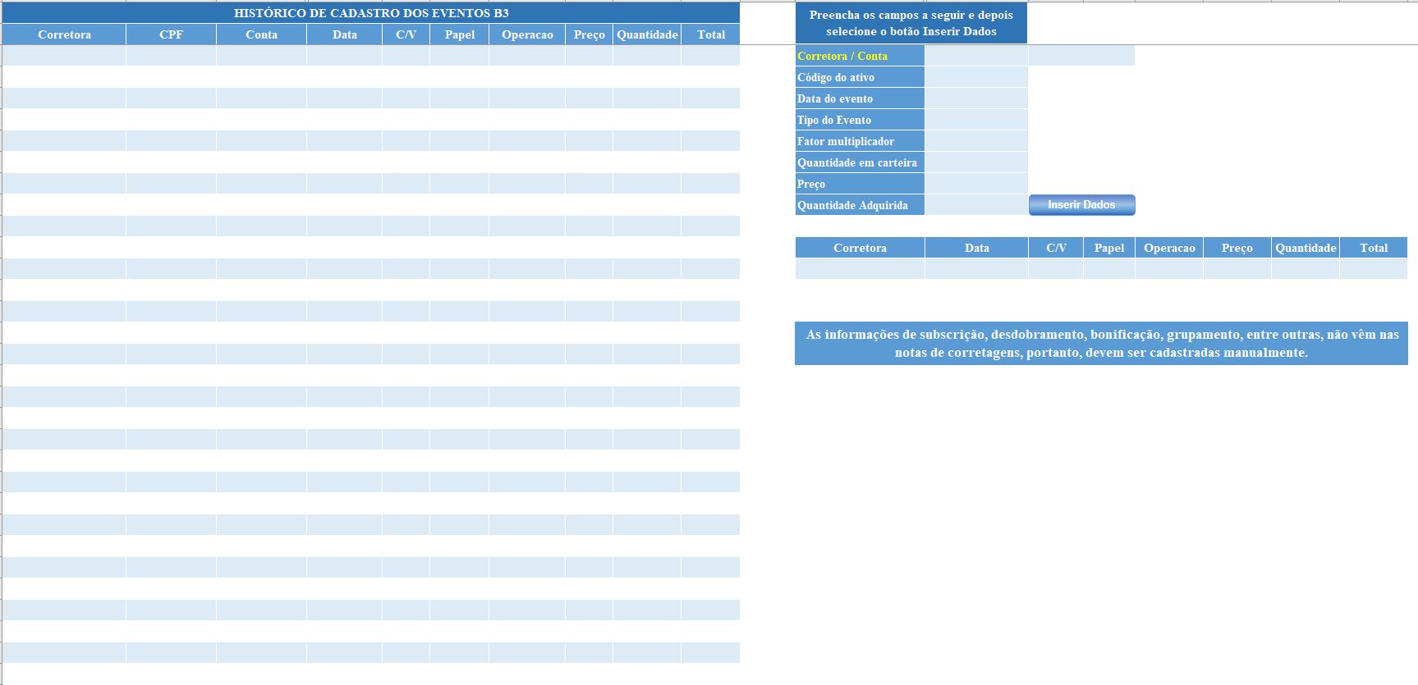Image resolution: width=1418 pixels, height=685 pixels.
Task: Click the Quantidade header in the preview table
Action: pos(1306,248)
